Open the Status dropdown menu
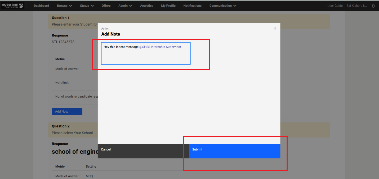Viewport: 379px width, 179px height. point(87,6)
